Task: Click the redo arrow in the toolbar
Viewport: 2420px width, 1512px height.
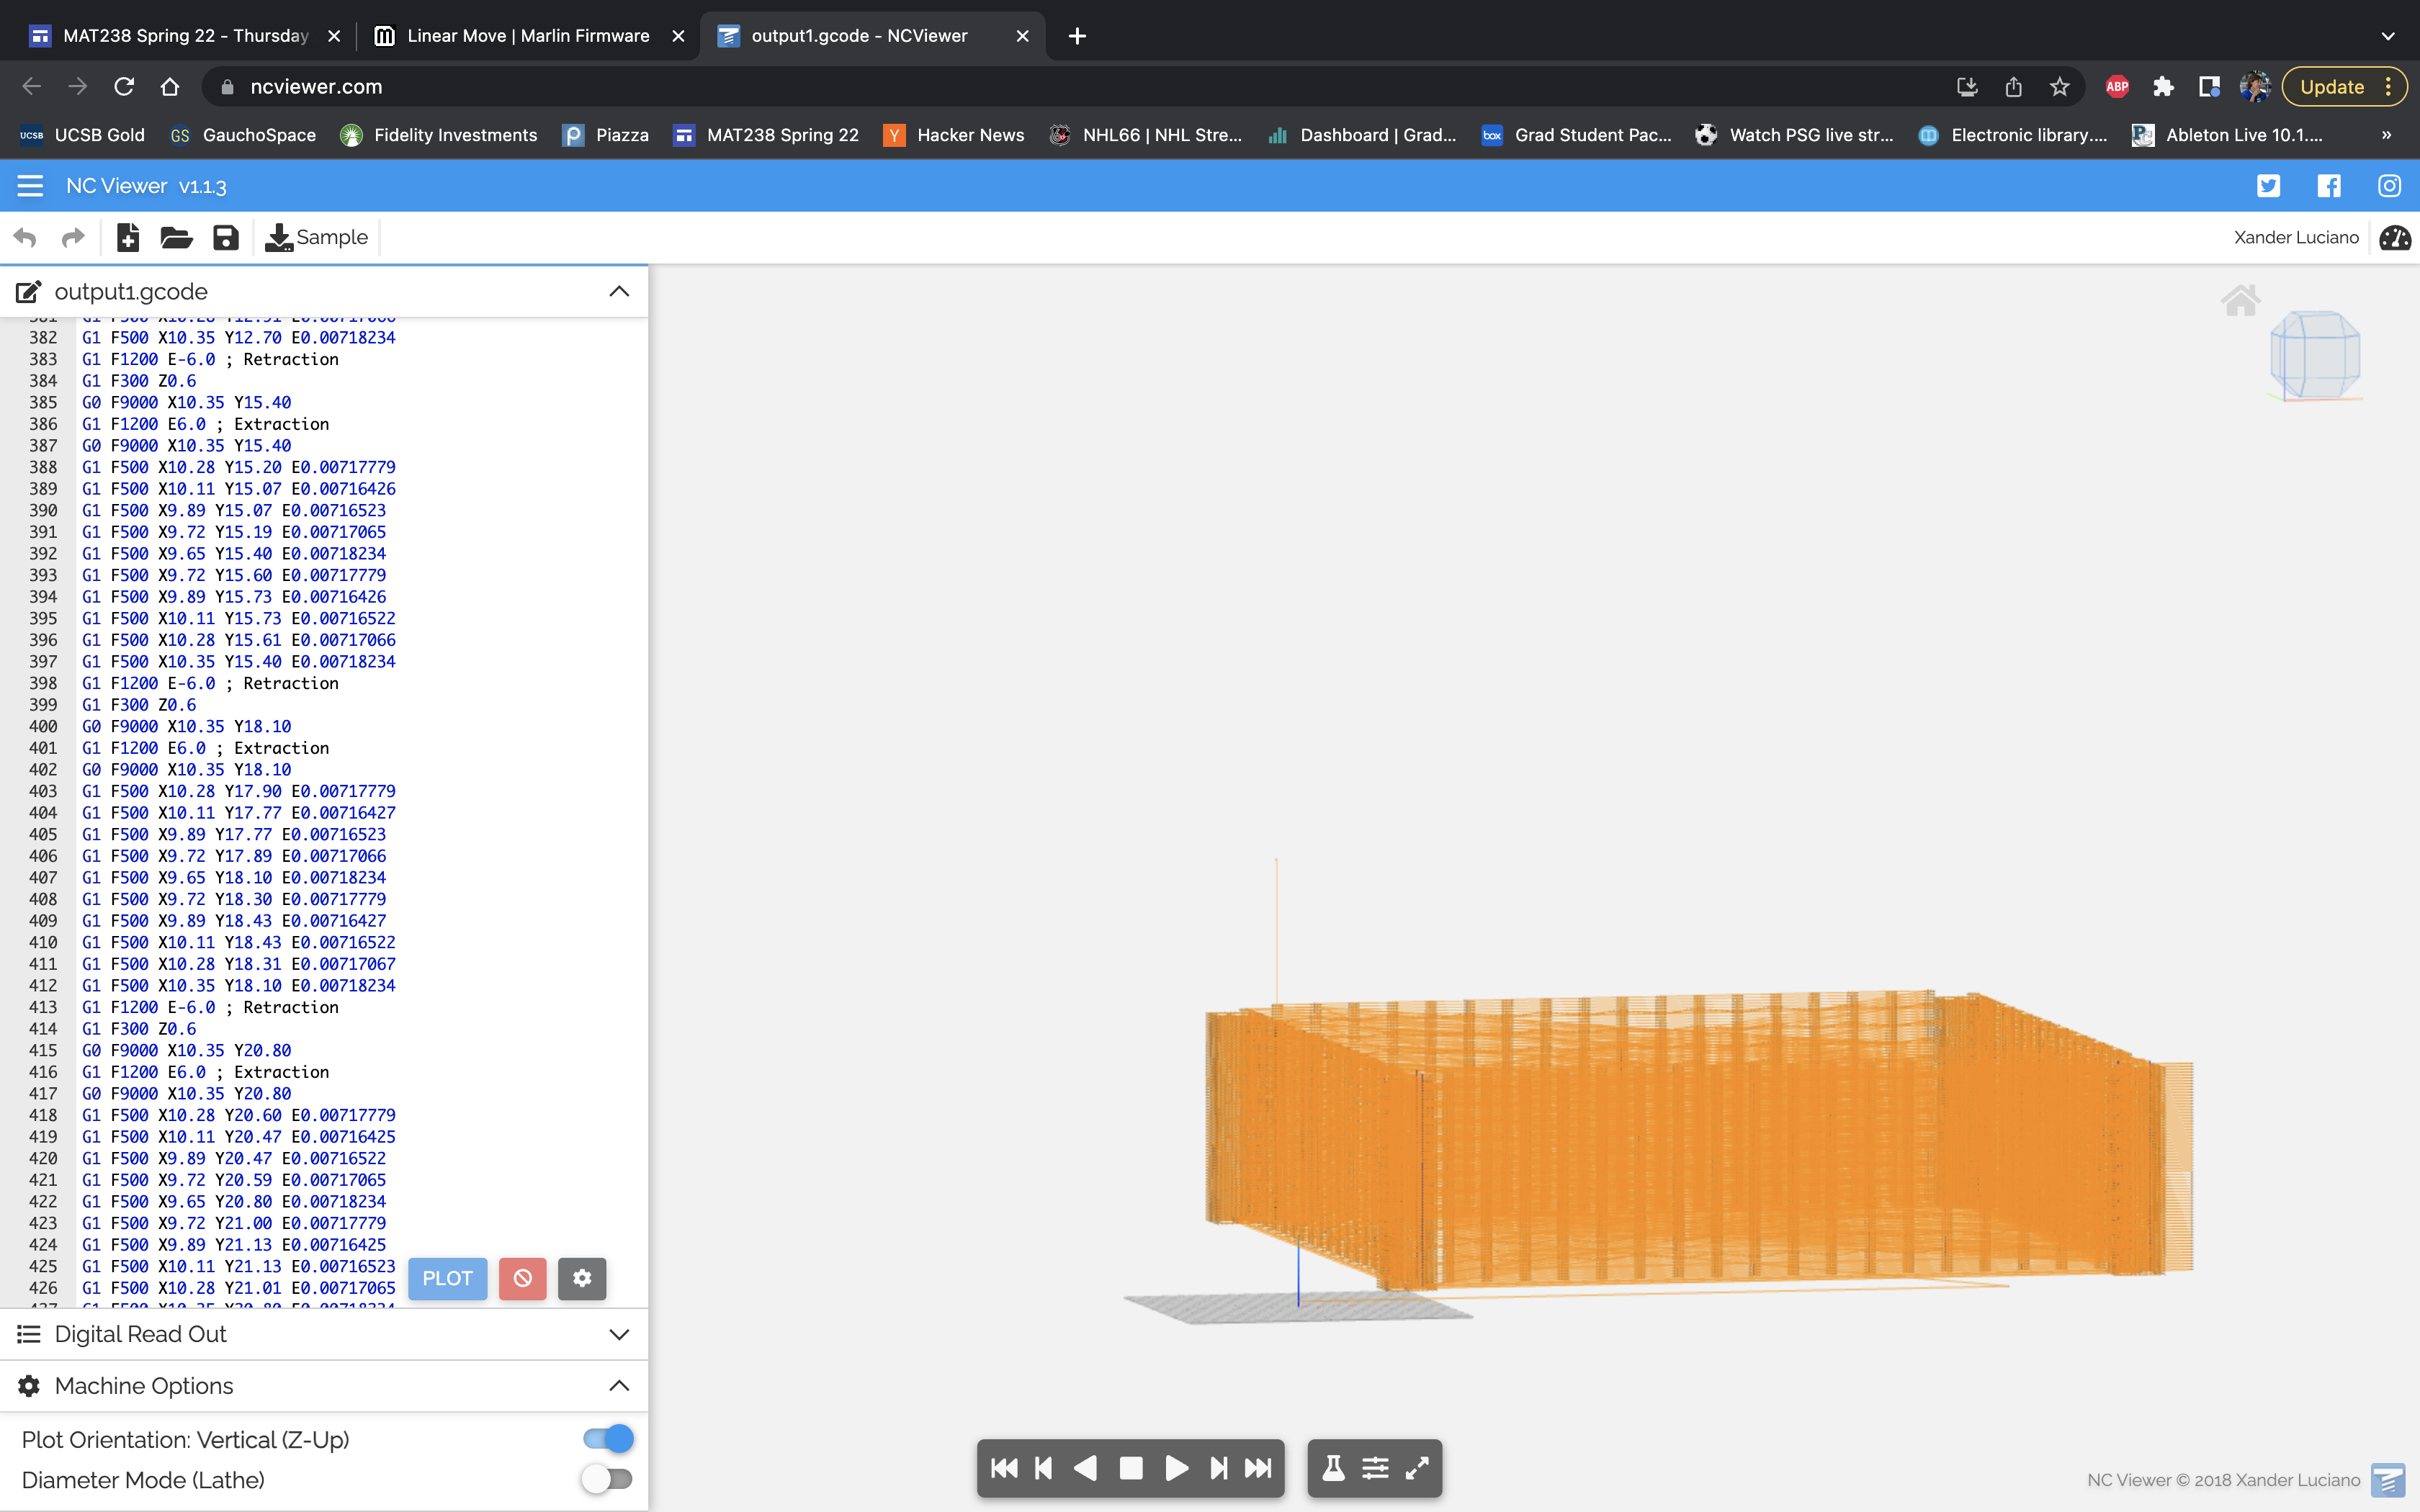Action: tap(73, 238)
